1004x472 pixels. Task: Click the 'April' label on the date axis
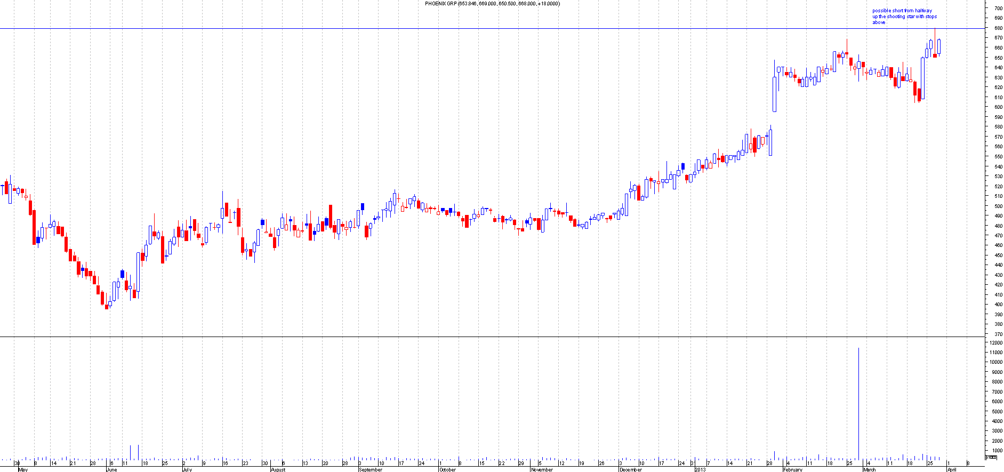click(952, 470)
